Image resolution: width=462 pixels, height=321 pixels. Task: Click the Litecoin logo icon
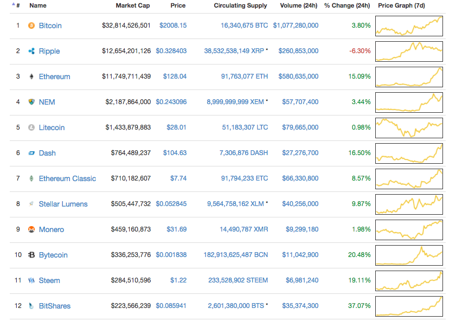31,127
